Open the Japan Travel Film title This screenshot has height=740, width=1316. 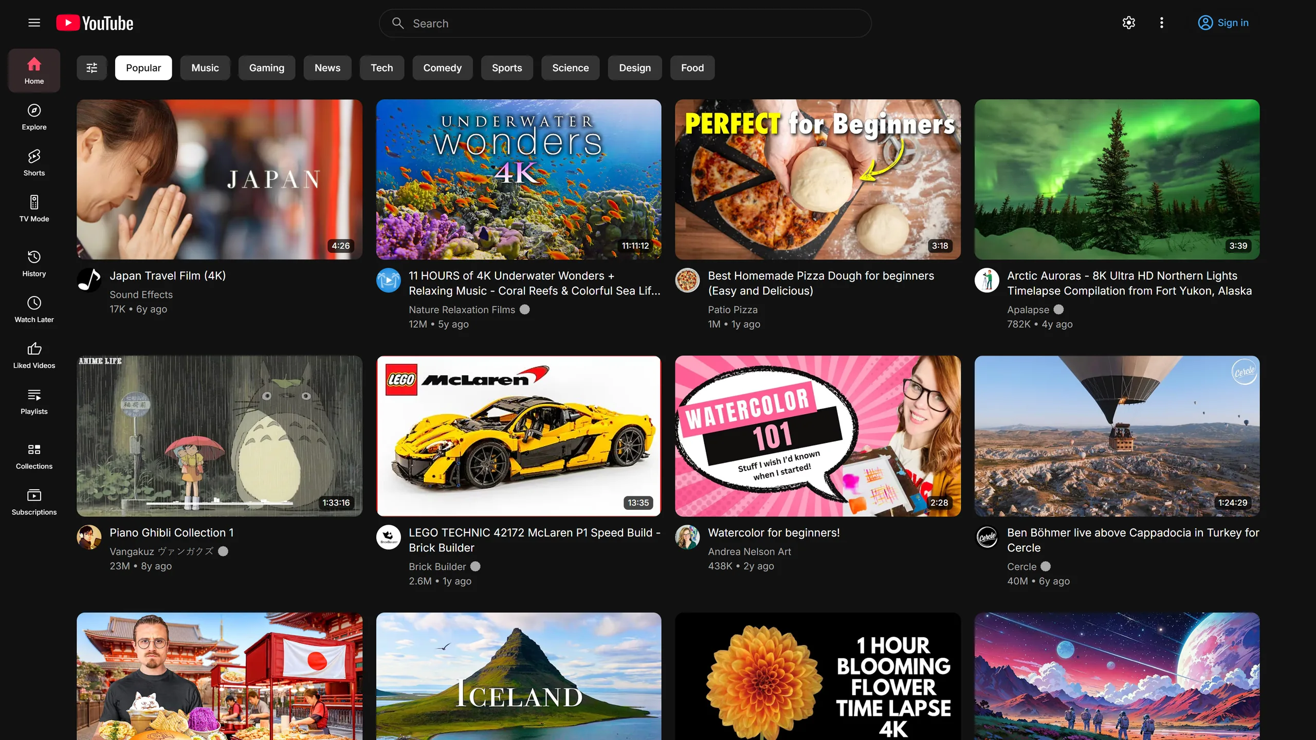coord(168,275)
